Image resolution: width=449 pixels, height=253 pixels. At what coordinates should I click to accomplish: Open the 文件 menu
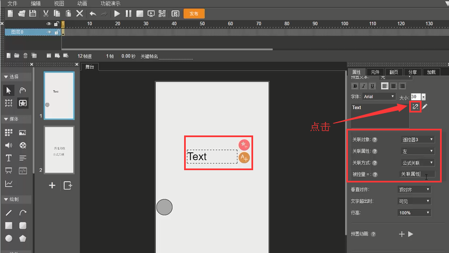click(12, 3)
